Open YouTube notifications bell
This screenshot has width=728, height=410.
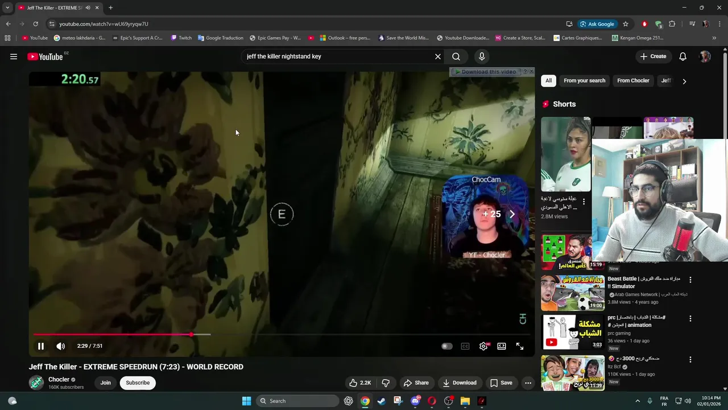click(683, 56)
